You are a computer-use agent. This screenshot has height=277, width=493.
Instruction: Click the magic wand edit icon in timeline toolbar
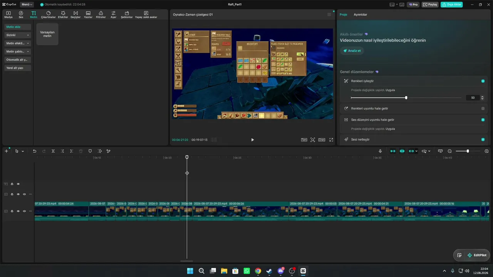(109, 151)
